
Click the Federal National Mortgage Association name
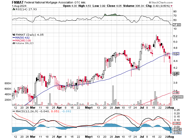(49, 2)
